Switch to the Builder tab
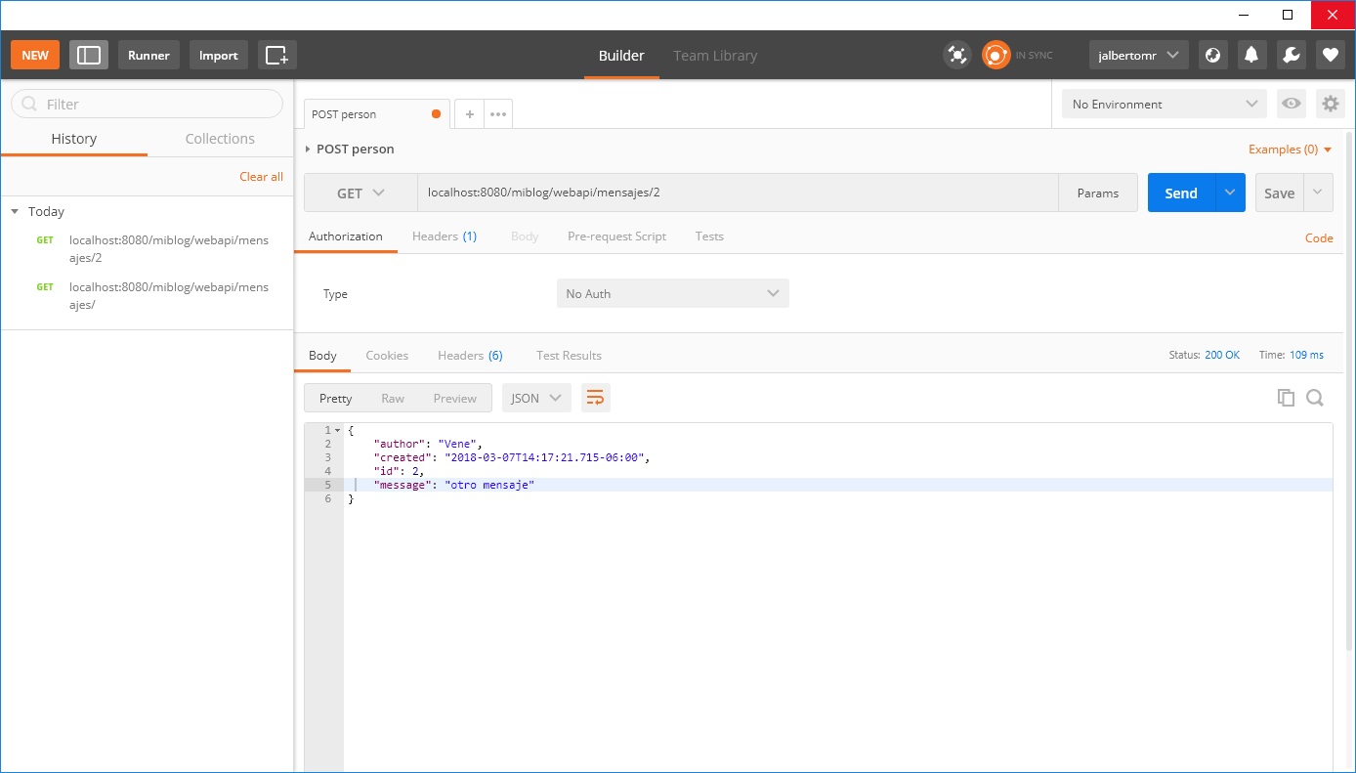 click(x=621, y=56)
